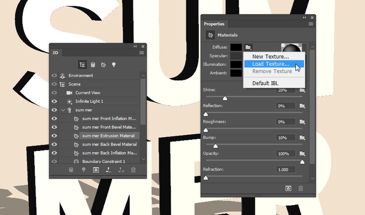
Task: Toggle visibility of Environment
Action: point(54,76)
